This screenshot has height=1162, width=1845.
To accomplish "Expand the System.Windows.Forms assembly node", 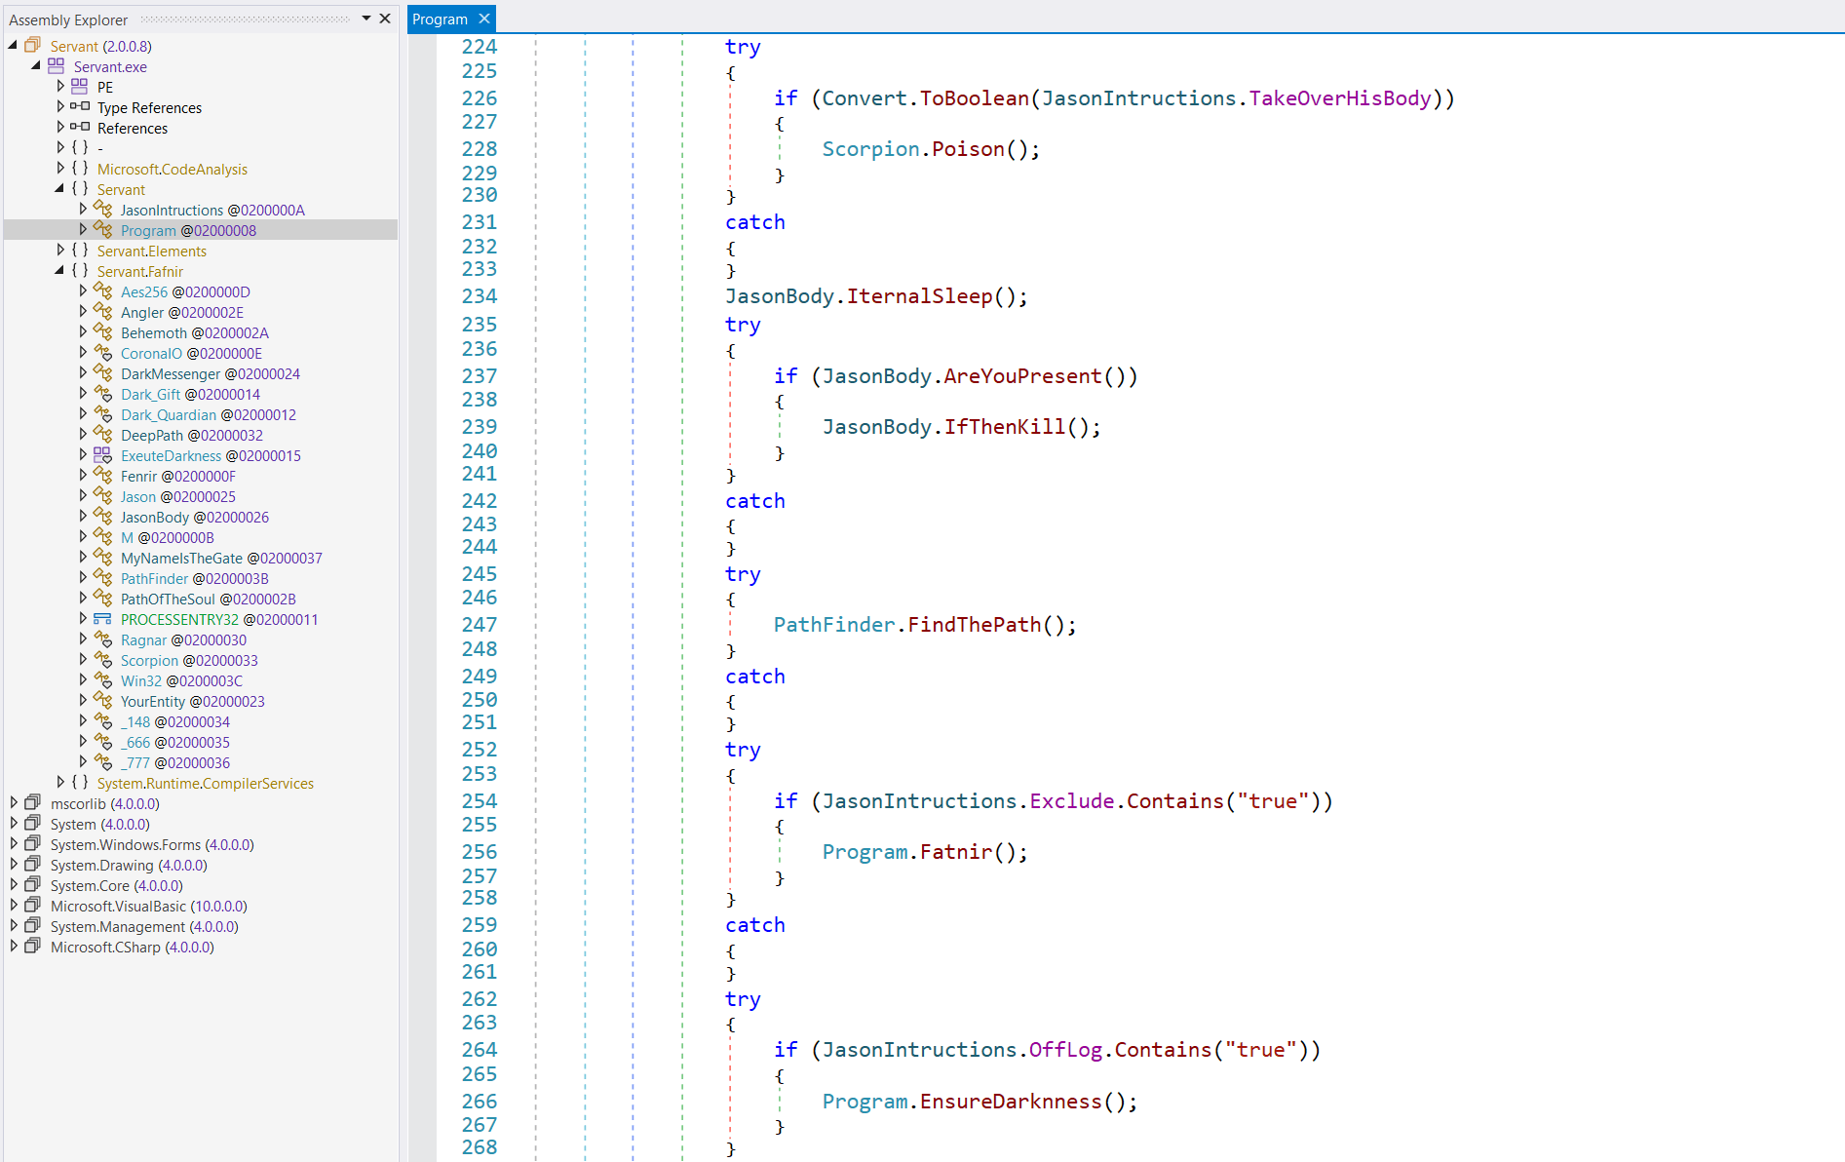I will [x=14, y=843].
